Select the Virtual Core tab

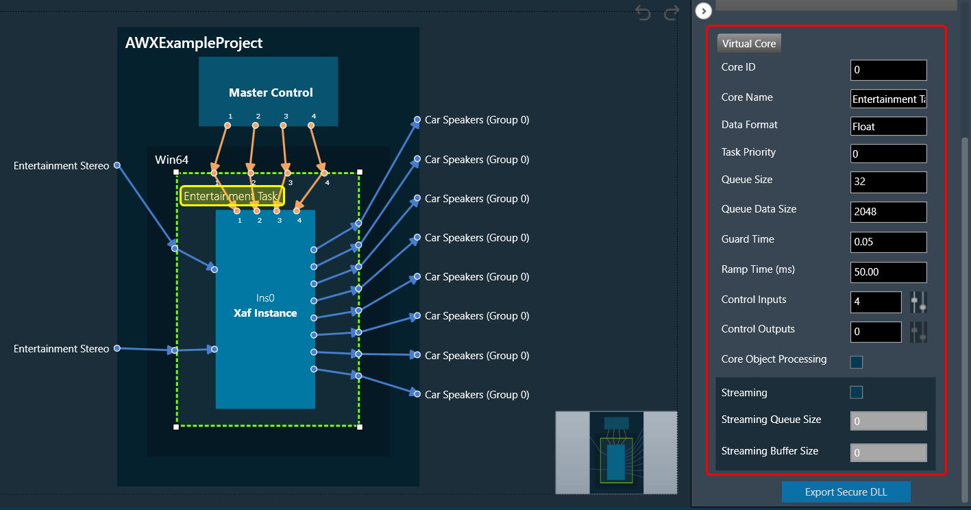click(x=749, y=43)
